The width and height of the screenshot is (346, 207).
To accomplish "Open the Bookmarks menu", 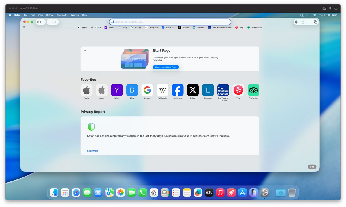I will click(62, 15).
